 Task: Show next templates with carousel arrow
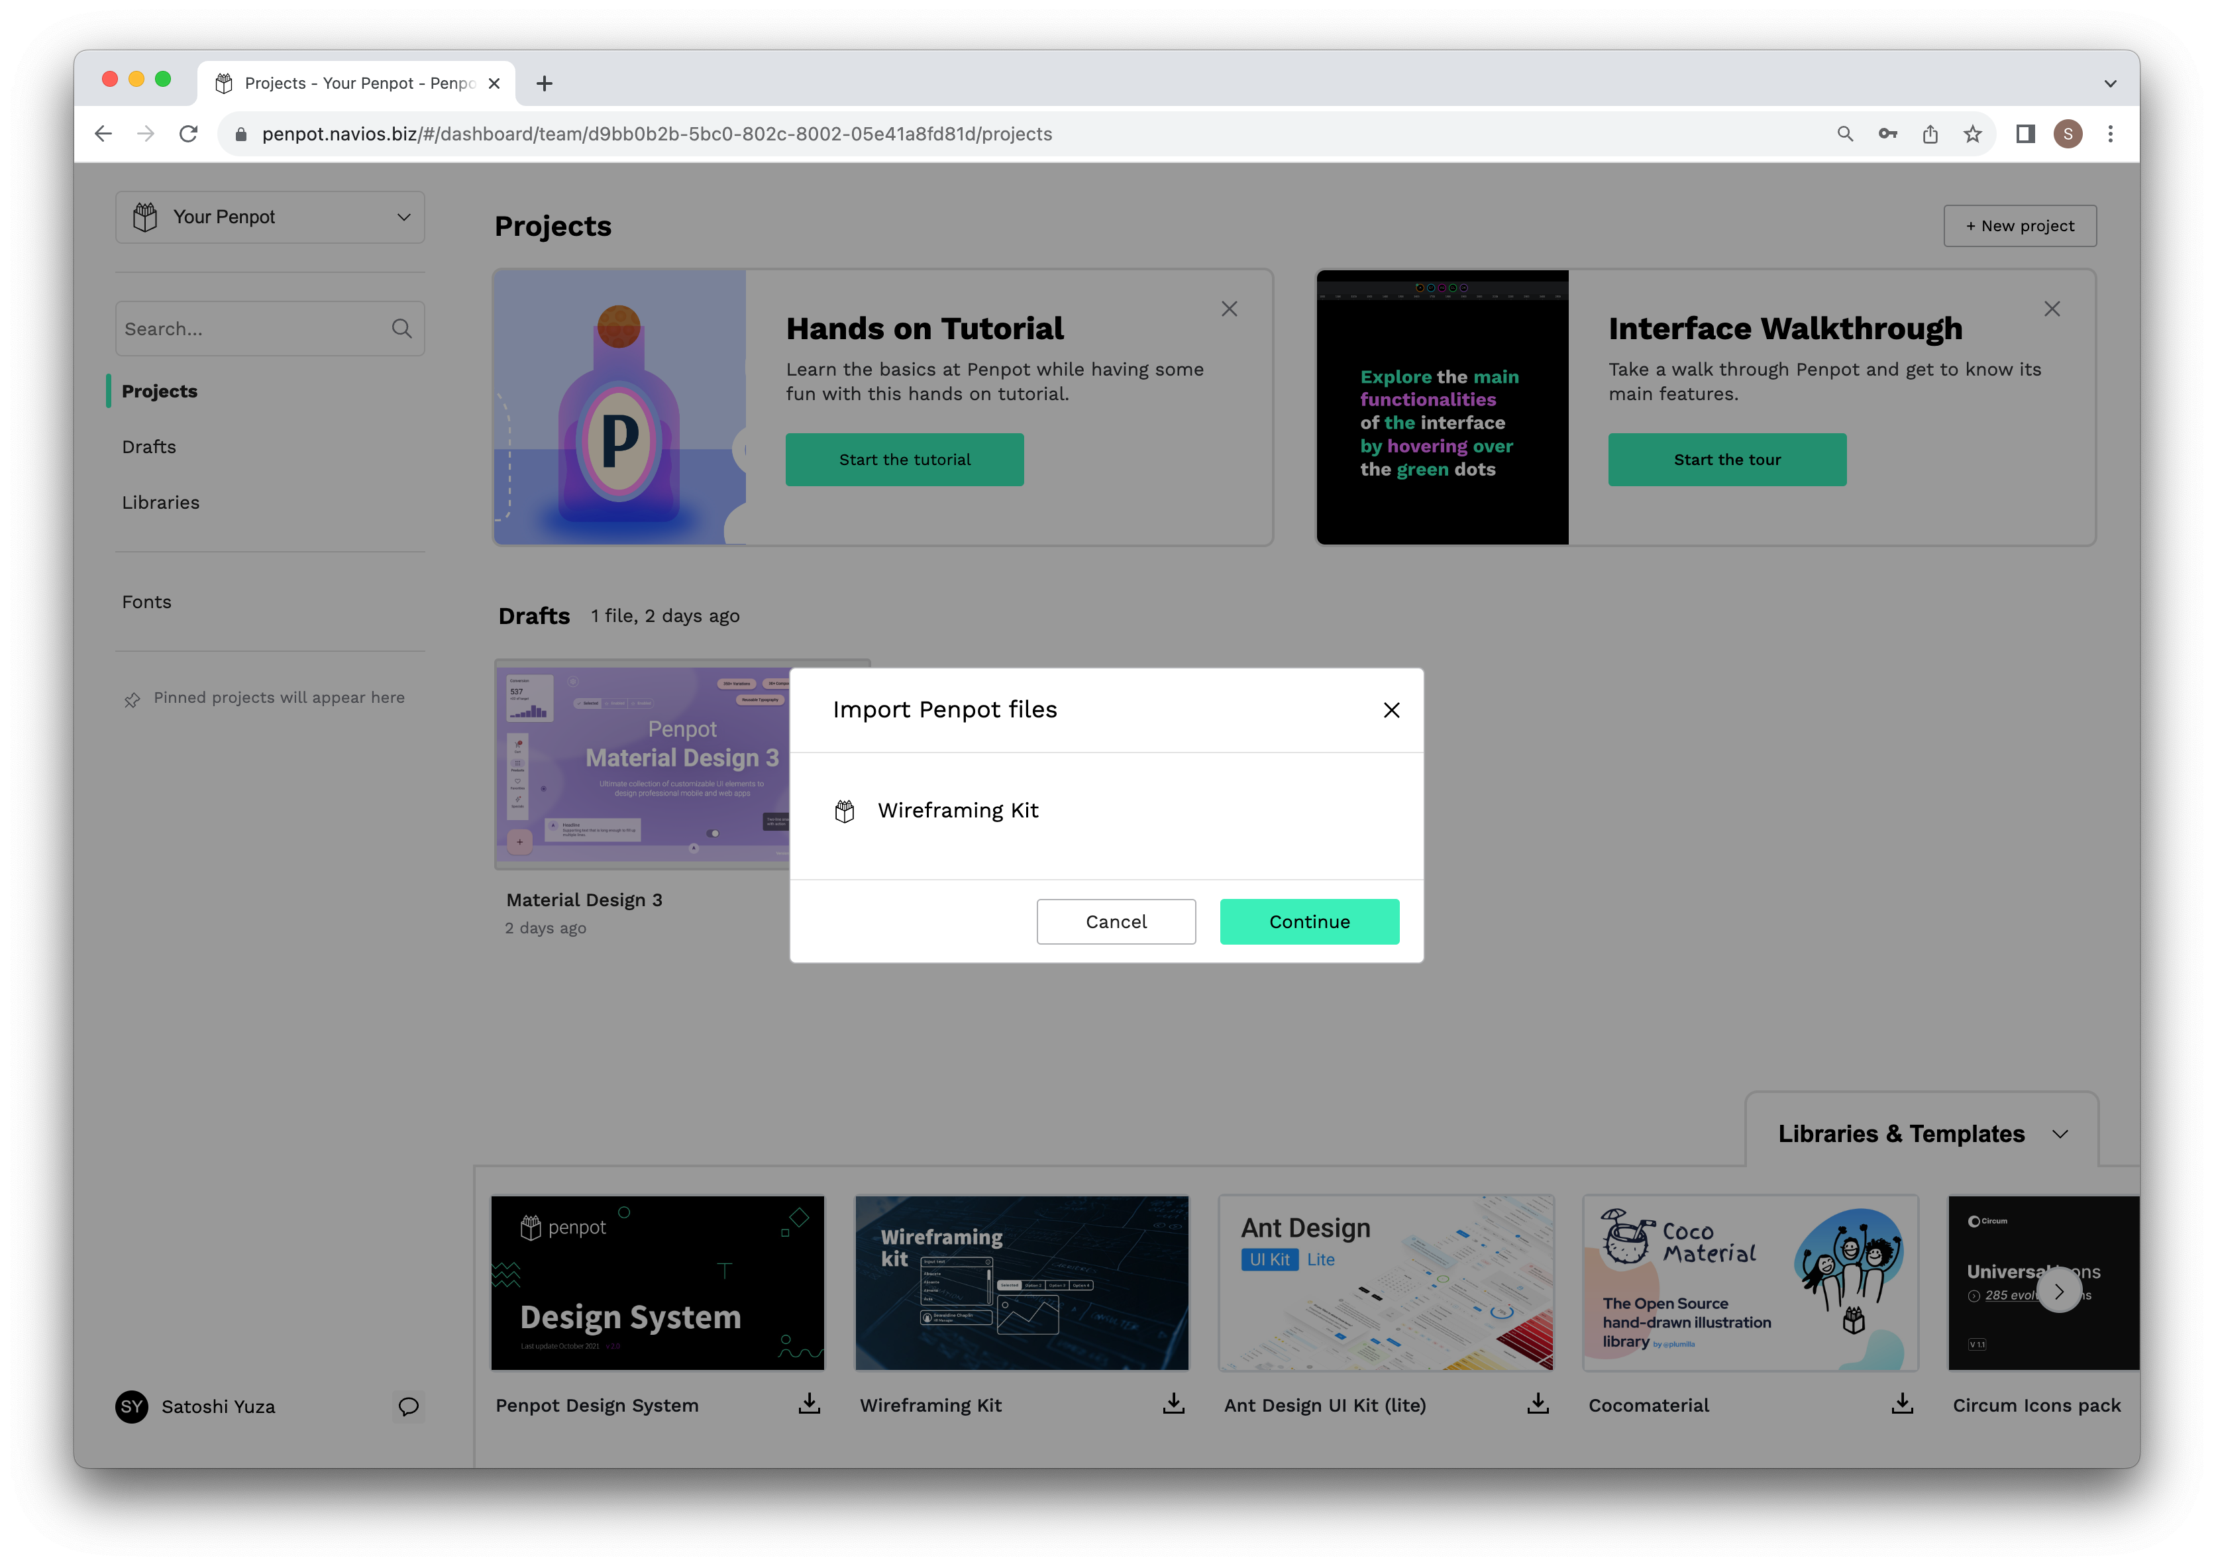(x=2059, y=1291)
